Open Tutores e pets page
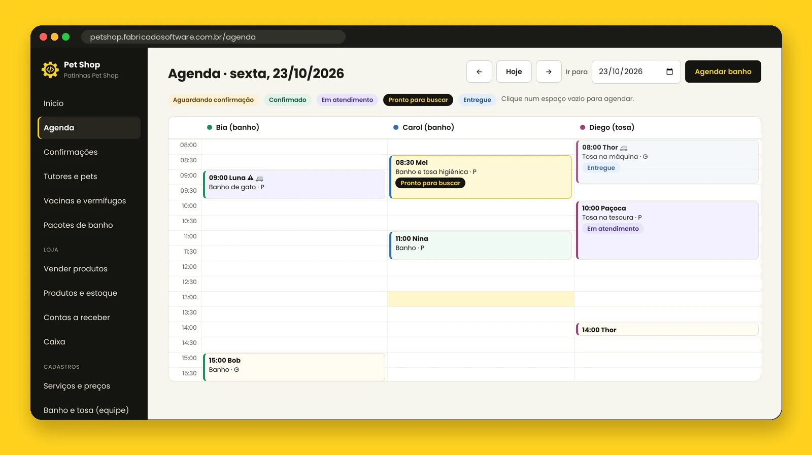 (x=89, y=177)
